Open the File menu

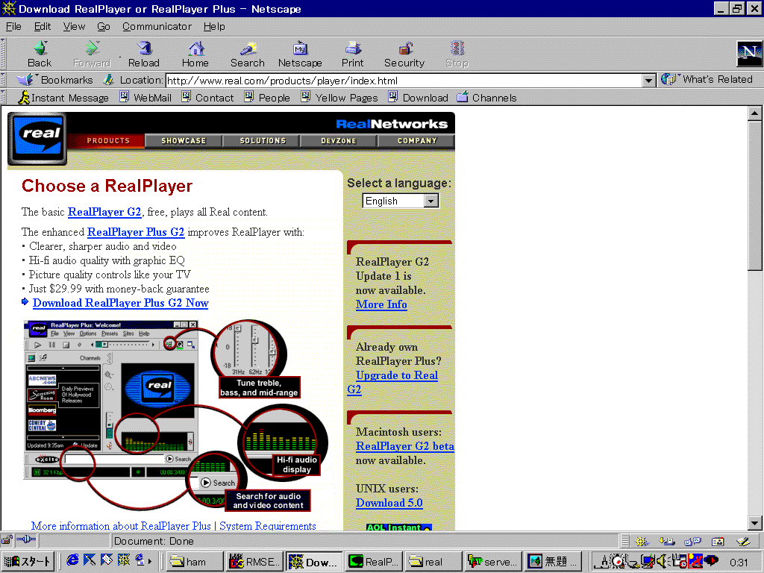click(13, 26)
